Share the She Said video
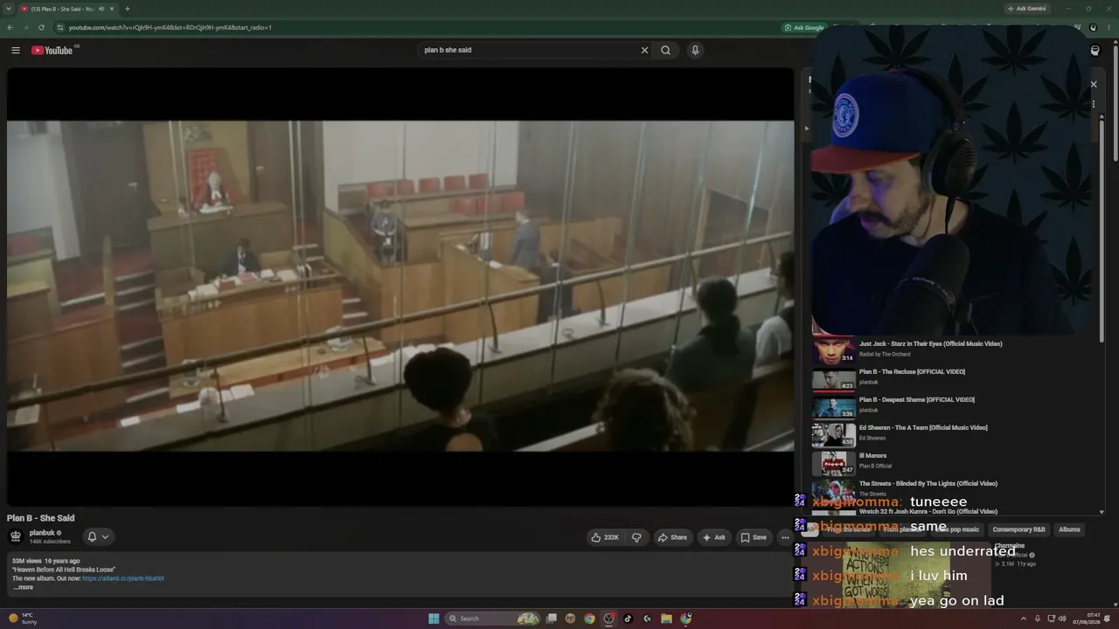1119x629 pixels. 672,537
